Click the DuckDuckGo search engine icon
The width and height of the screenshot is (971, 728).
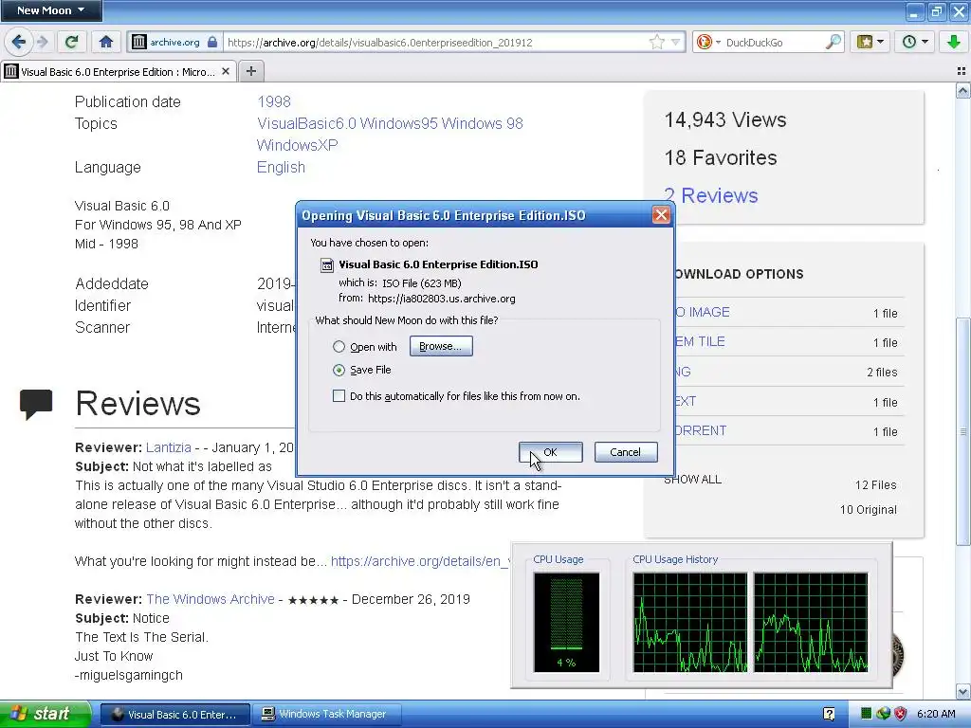(705, 42)
